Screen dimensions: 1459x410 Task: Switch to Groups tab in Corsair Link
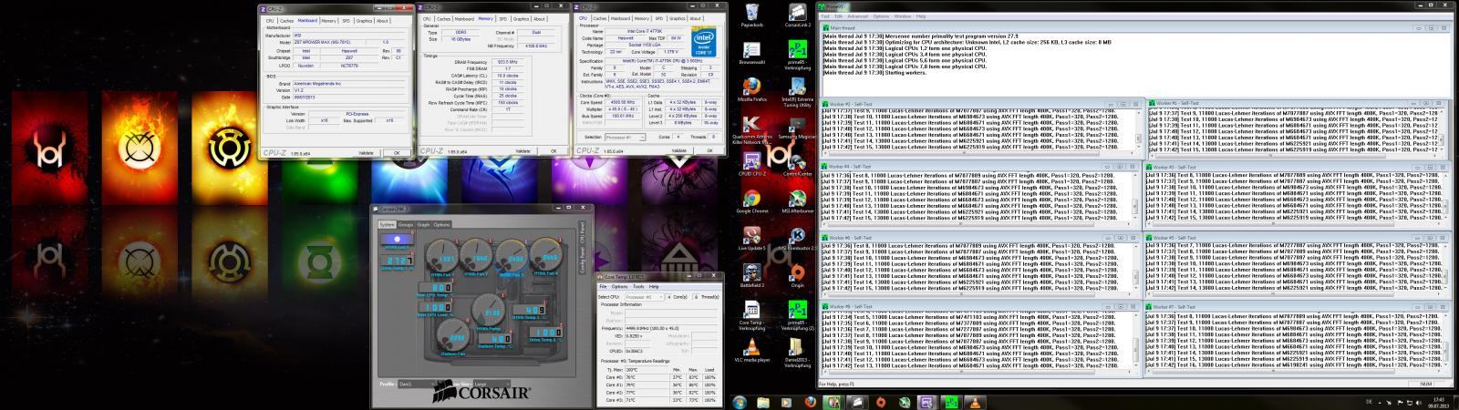[406, 224]
